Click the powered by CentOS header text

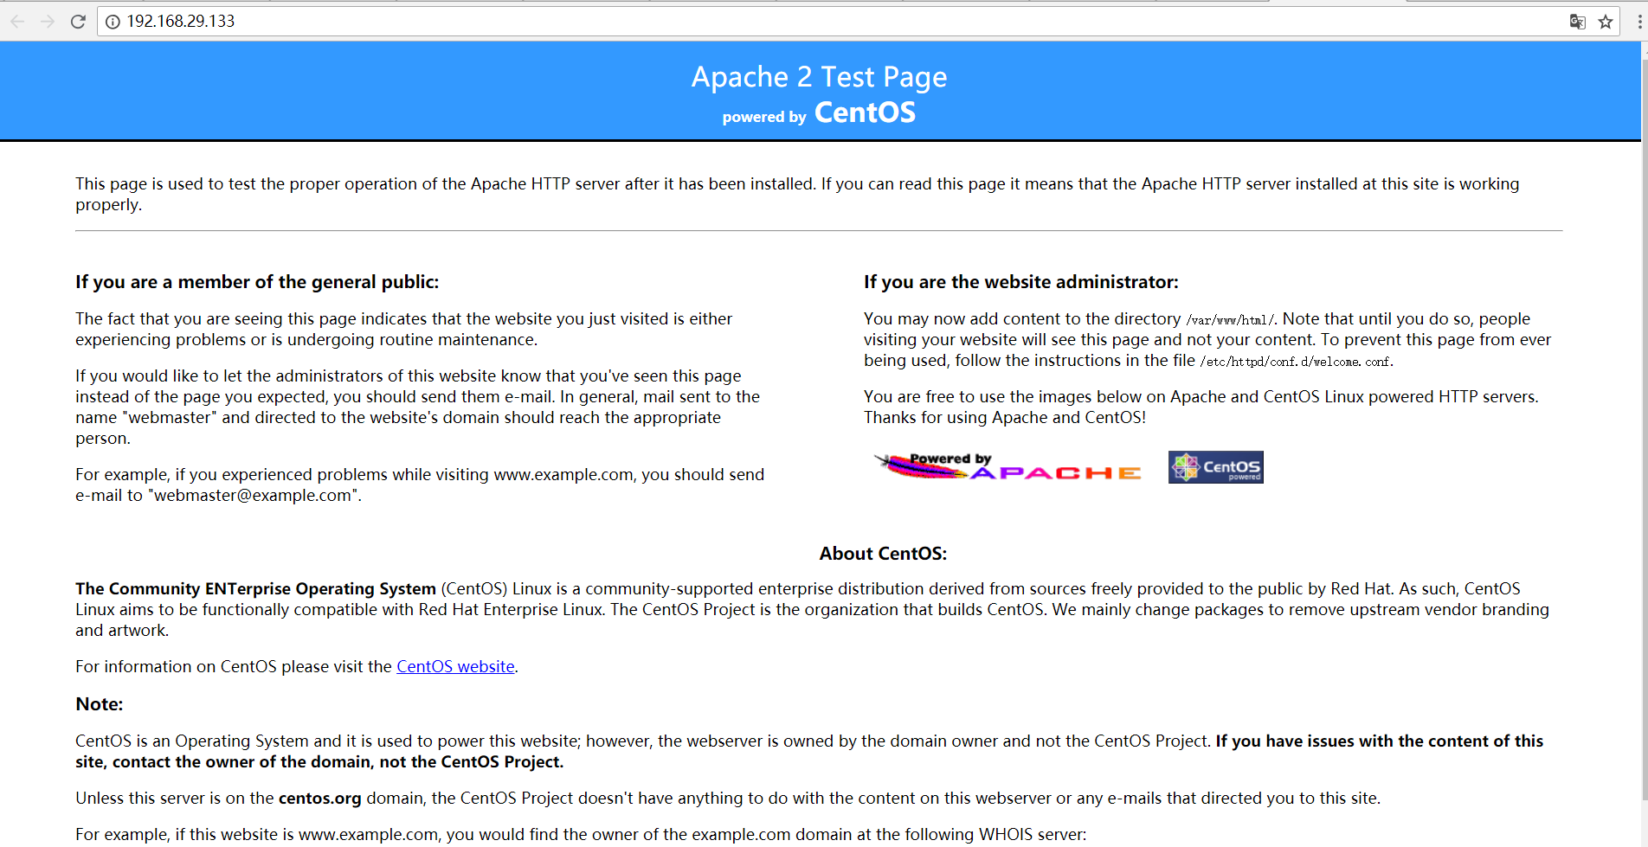tap(819, 113)
